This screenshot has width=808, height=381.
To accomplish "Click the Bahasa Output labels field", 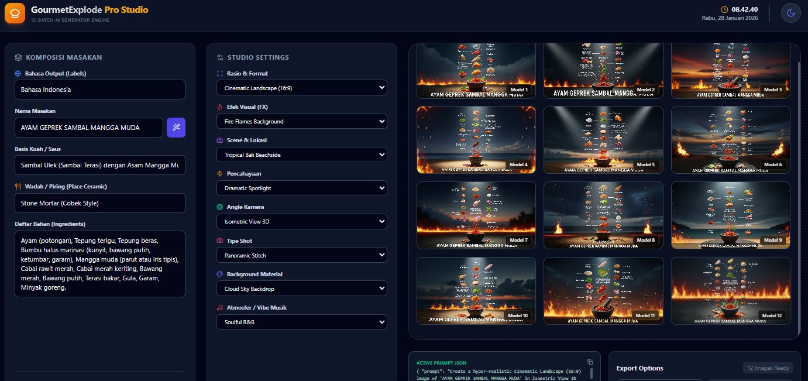I will (100, 90).
